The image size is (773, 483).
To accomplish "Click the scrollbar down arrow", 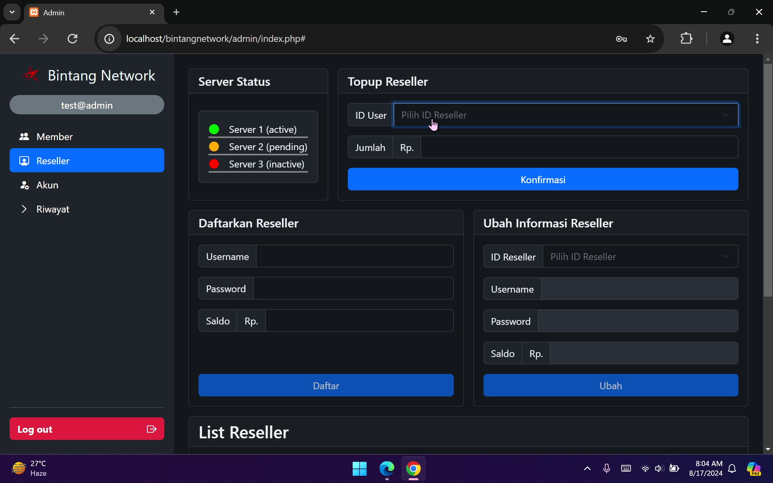I will [768, 449].
